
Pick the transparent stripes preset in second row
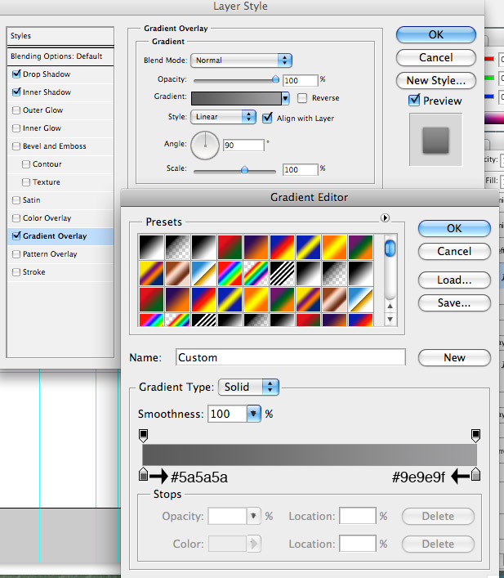[282, 274]
